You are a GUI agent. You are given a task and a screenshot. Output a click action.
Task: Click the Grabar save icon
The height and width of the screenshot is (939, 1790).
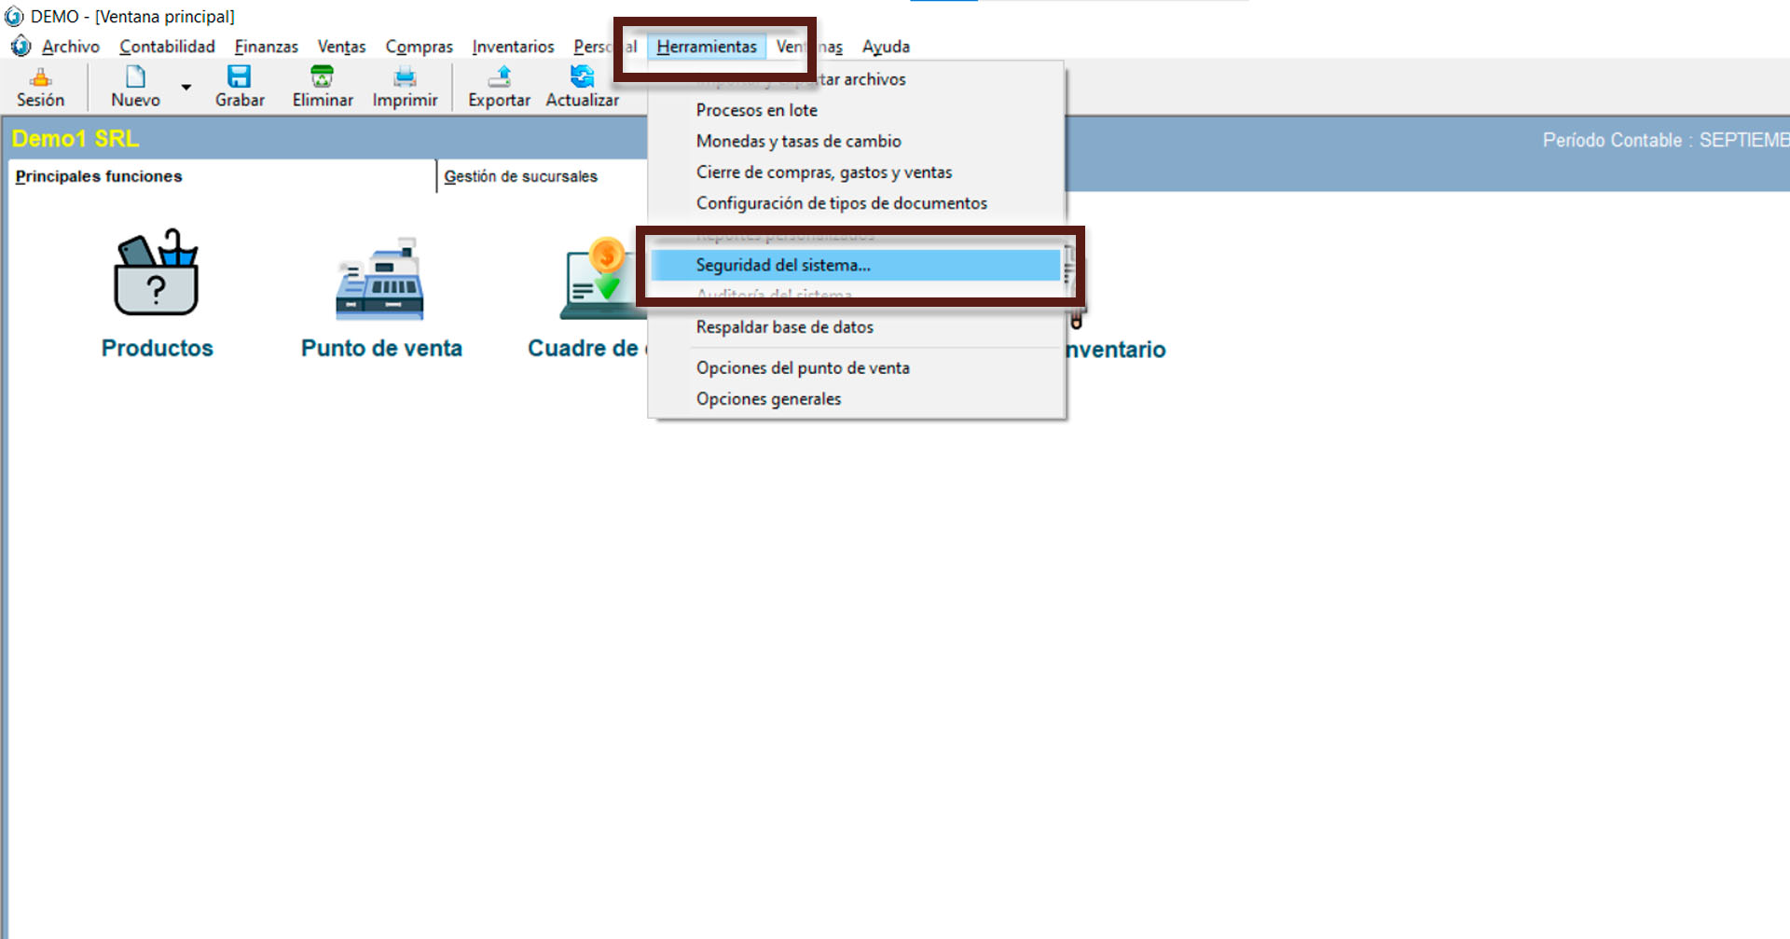point(240,77)
